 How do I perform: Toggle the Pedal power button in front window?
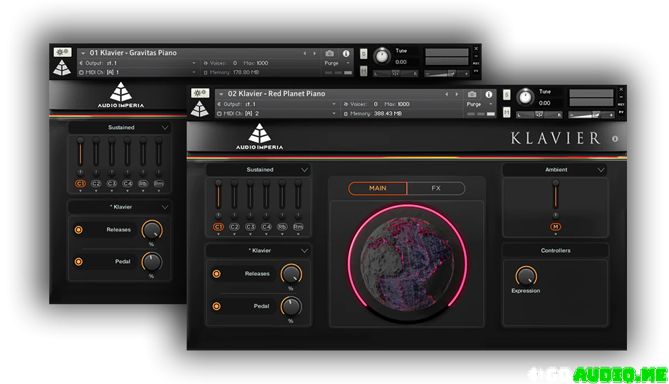(x=217, y=306)
